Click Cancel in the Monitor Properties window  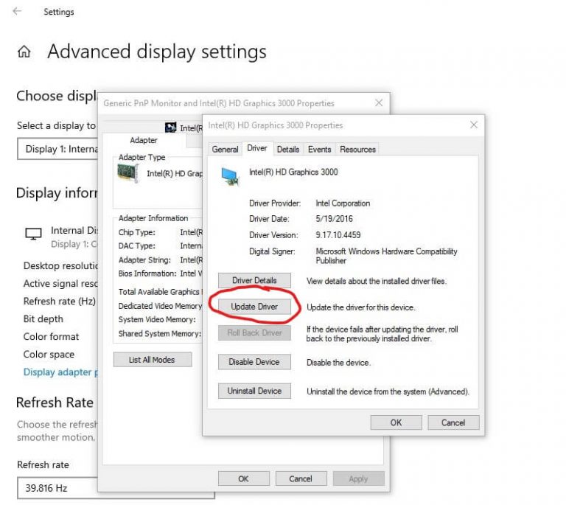301,478
